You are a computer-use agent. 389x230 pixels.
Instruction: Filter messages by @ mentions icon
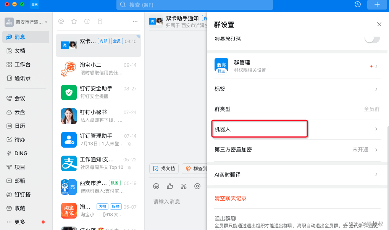point(61,21)
